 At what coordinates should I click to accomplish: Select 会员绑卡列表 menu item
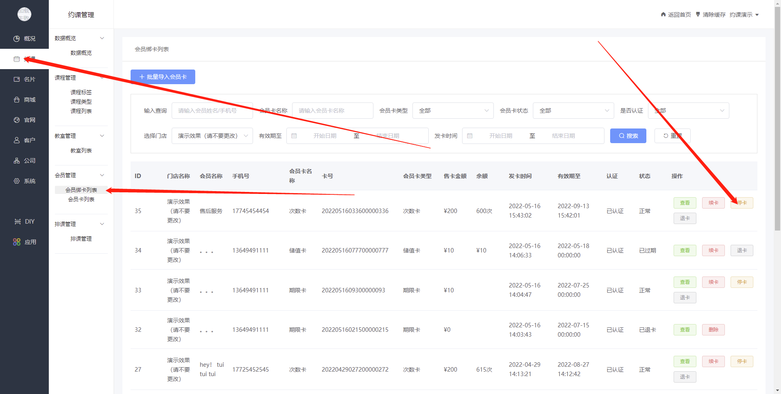pos(81,190)
